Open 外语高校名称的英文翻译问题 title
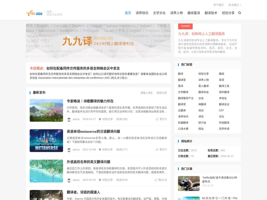This screenshot has height=200, width=267. [88, 162]
